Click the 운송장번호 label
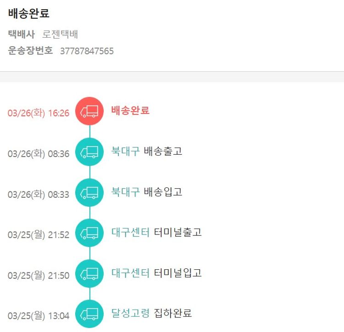The height and width of the screenshot is (332, 344). pos(30,51)
